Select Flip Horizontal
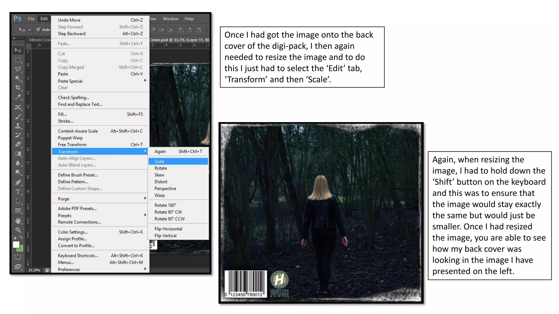Screen dimensions: 559x314 [178, 229]
